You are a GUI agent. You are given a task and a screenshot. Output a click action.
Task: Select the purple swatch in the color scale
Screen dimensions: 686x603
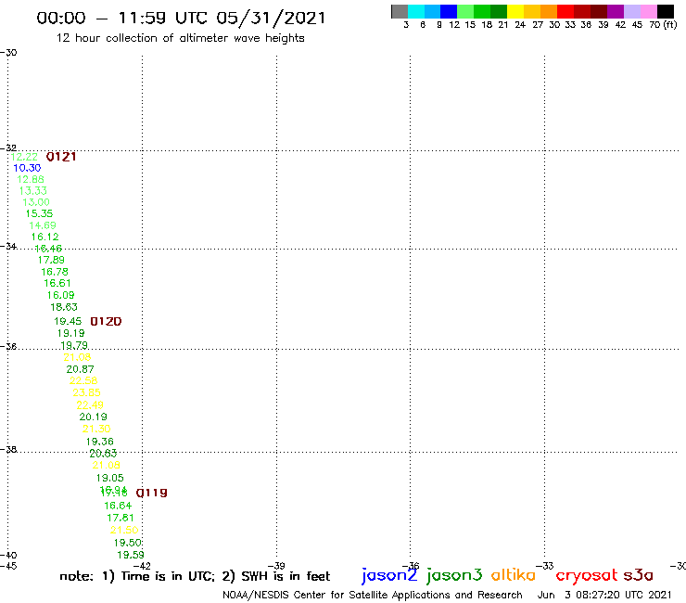point(616,11)
